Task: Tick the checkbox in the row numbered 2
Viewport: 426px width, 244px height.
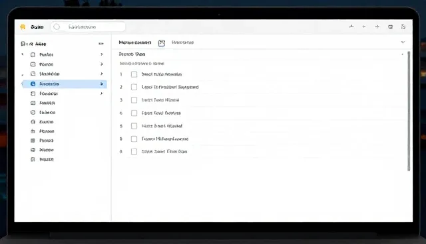Action: tap(134, 87)
